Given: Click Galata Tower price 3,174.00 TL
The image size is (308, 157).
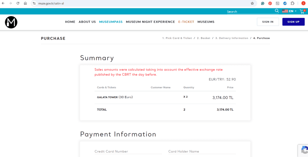Looking at the screenshot, I should (x=223, y=98).
